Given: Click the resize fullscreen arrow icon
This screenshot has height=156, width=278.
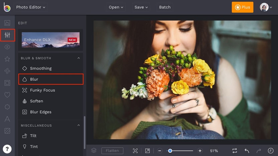Looking at the screenshot, I should tap(147, 151).
